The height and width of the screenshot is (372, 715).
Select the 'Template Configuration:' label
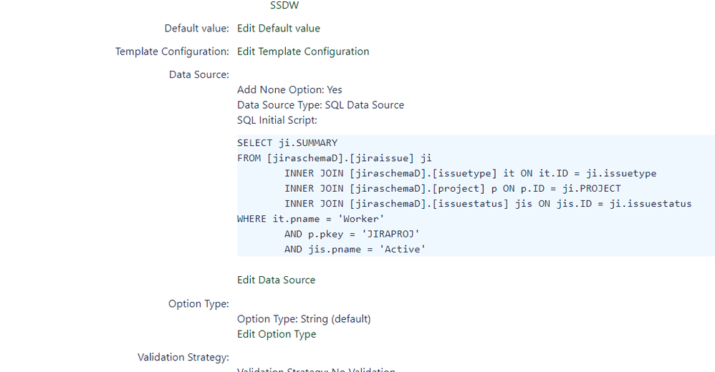click(172, 52)
